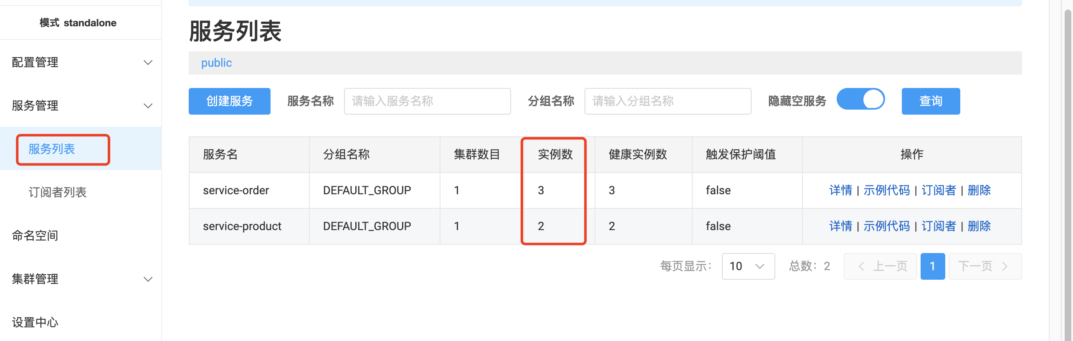
Task: View 示例代码 for service-product
Action: point(886,226)
